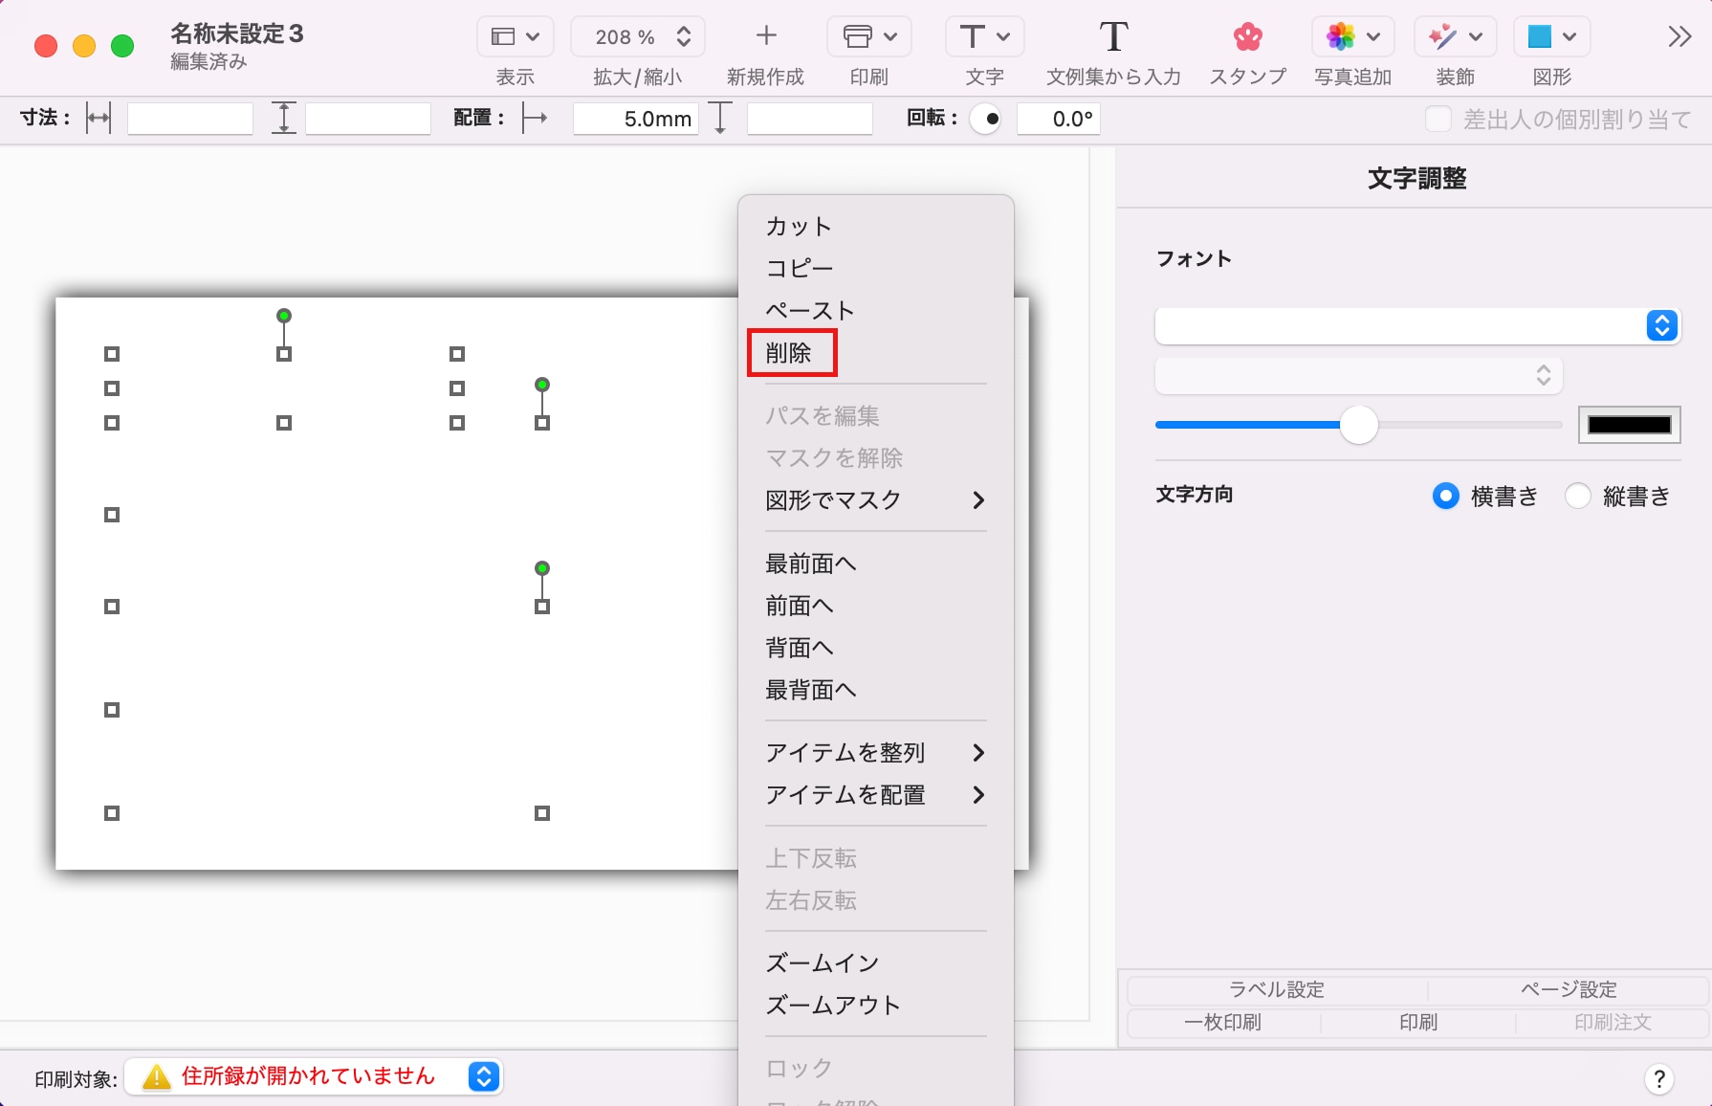Click the 新規作成 plus icon

click(x=765, y=36)
